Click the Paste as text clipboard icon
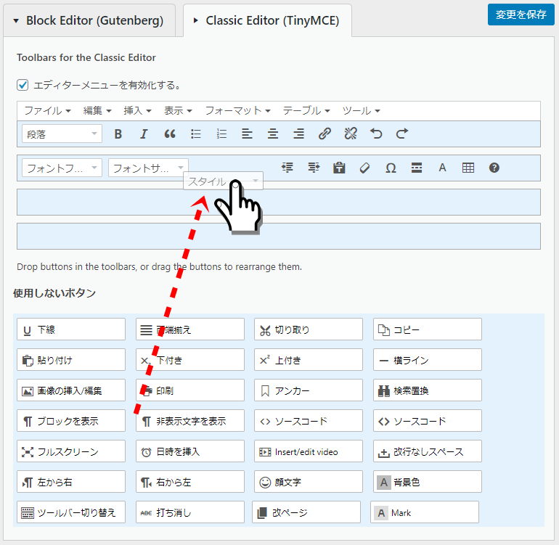The width and height of the screenshot is (559, 545). point(339,168)
